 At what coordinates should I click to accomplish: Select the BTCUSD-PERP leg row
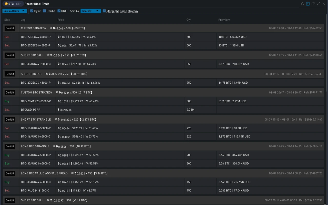tap(30, 110)
